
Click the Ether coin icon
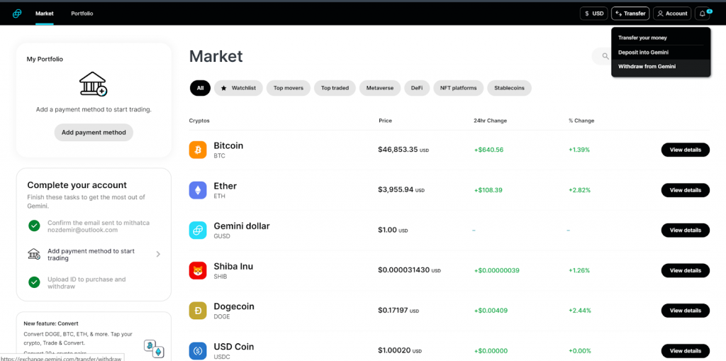click(x=198, y=190)
